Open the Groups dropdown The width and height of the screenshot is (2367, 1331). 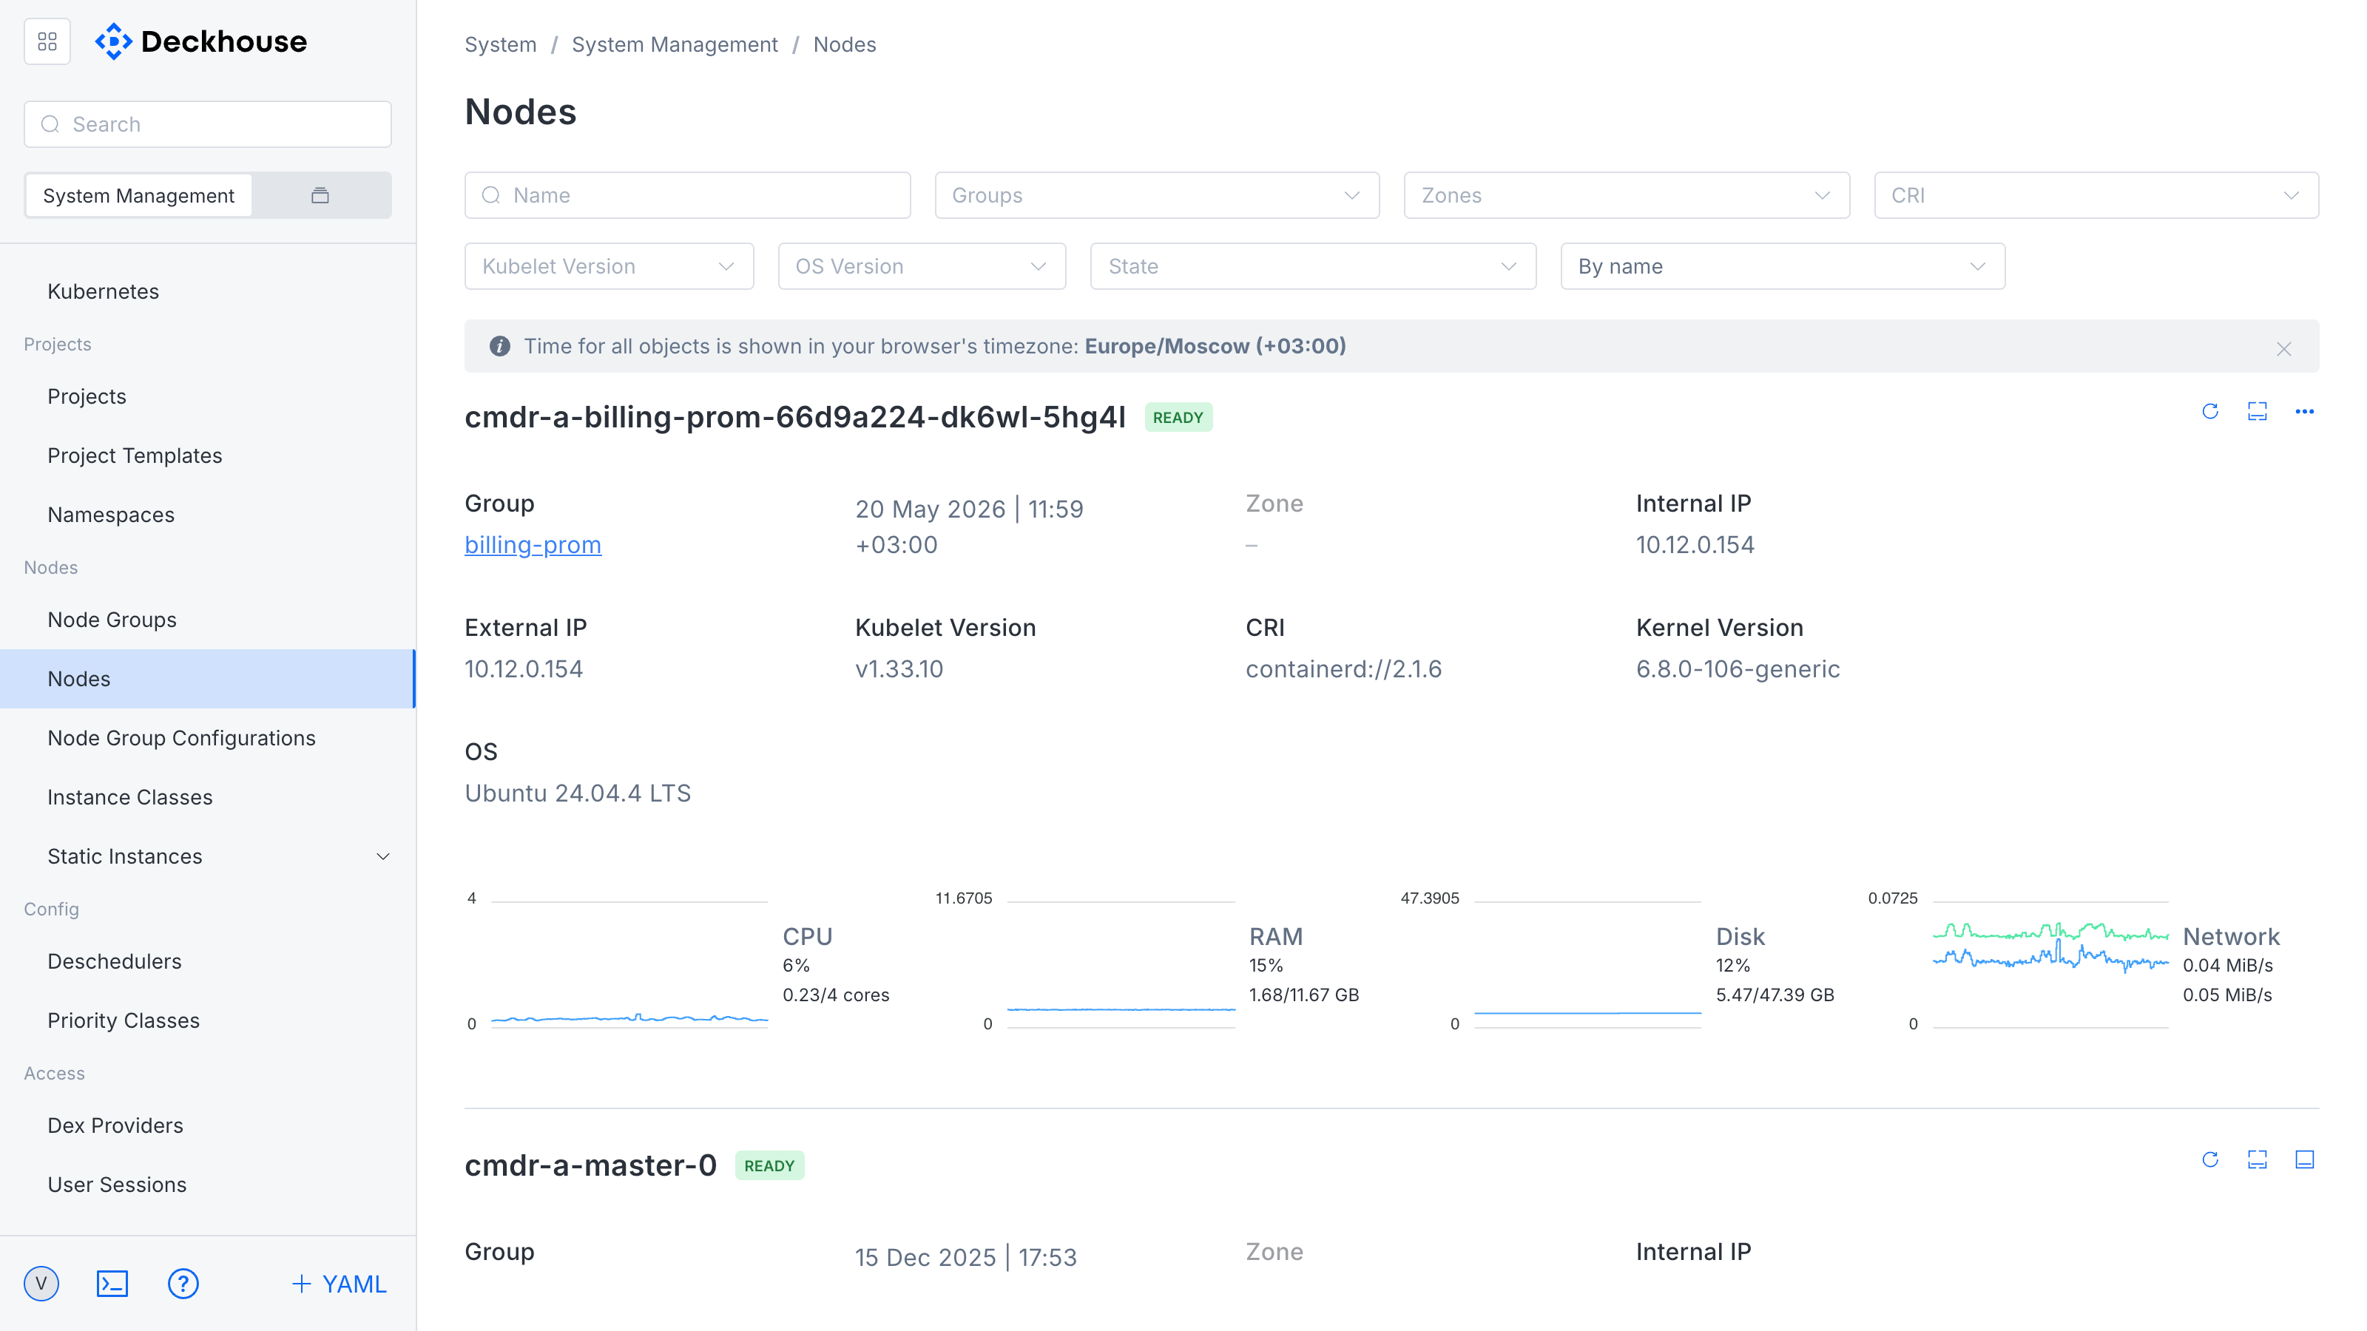(x=1157, y=194)
